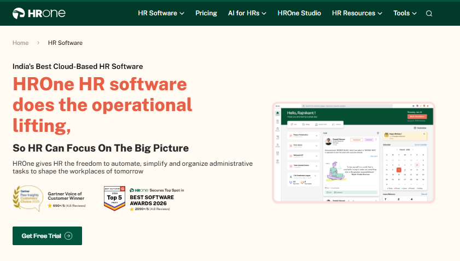
Task: Open the Gartner Voice of Customer Winner text
Action: tap(66, 196)
